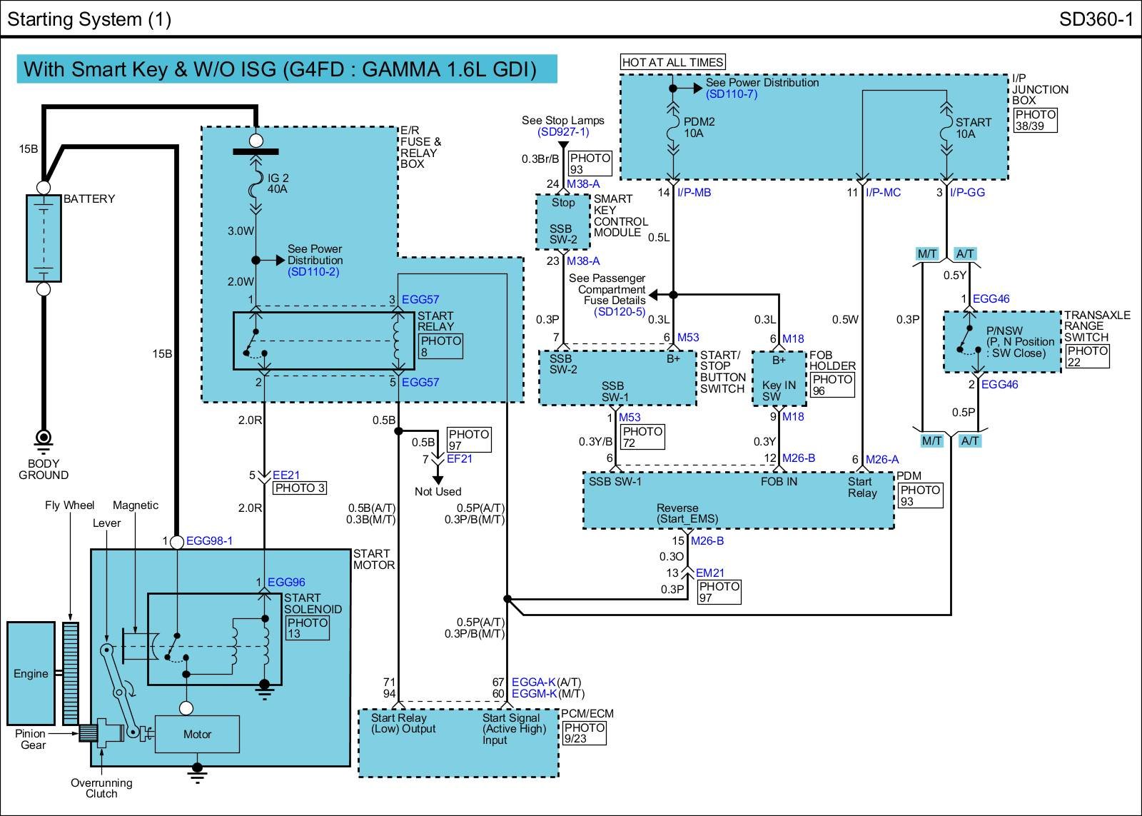Select the START 10A fuse symbol
The width and height of the screenshot is (1142, 816).
[x=946, y=129]
